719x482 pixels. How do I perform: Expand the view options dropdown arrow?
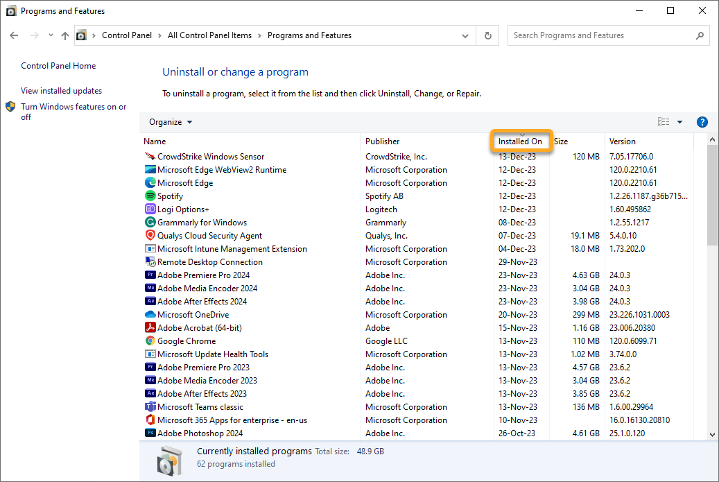pyautogui.click(x=679, y=122)
